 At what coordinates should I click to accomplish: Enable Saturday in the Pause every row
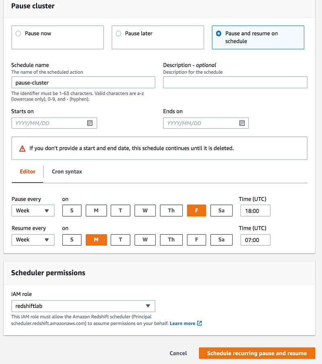tap(221, 211)
